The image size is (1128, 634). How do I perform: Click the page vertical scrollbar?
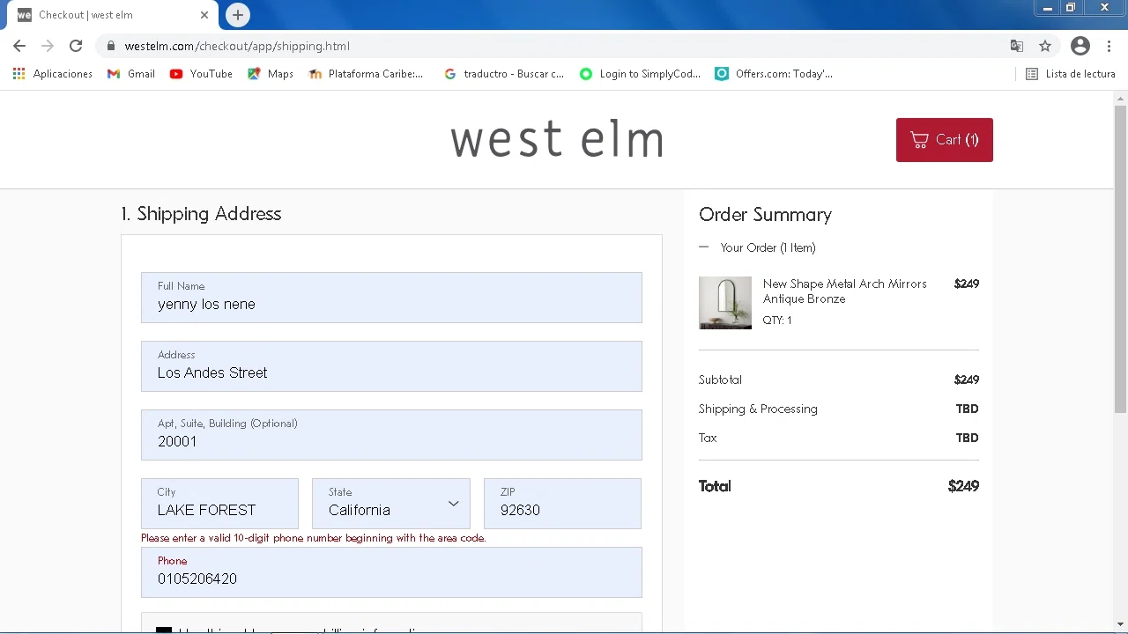pos(1121,259)
